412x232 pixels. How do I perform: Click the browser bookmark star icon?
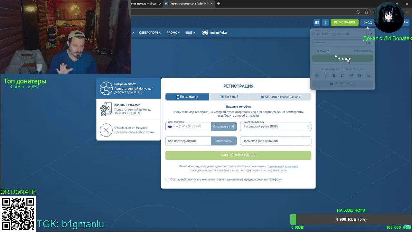pos(366,12)
